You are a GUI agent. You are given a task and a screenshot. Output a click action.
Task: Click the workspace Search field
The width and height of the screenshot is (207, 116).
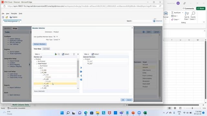[142, 21]
